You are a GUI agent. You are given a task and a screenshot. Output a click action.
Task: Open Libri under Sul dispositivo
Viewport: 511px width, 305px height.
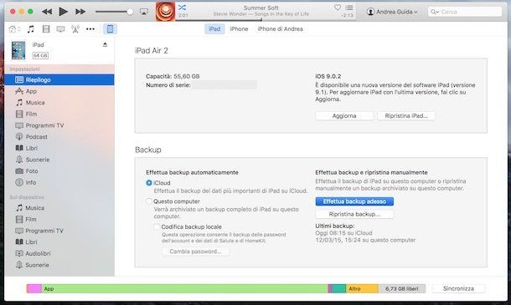pyautogui.click(x=59, y=242)
